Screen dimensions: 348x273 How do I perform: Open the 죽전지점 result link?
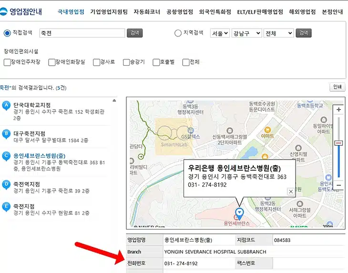click(x=24, y=206)
